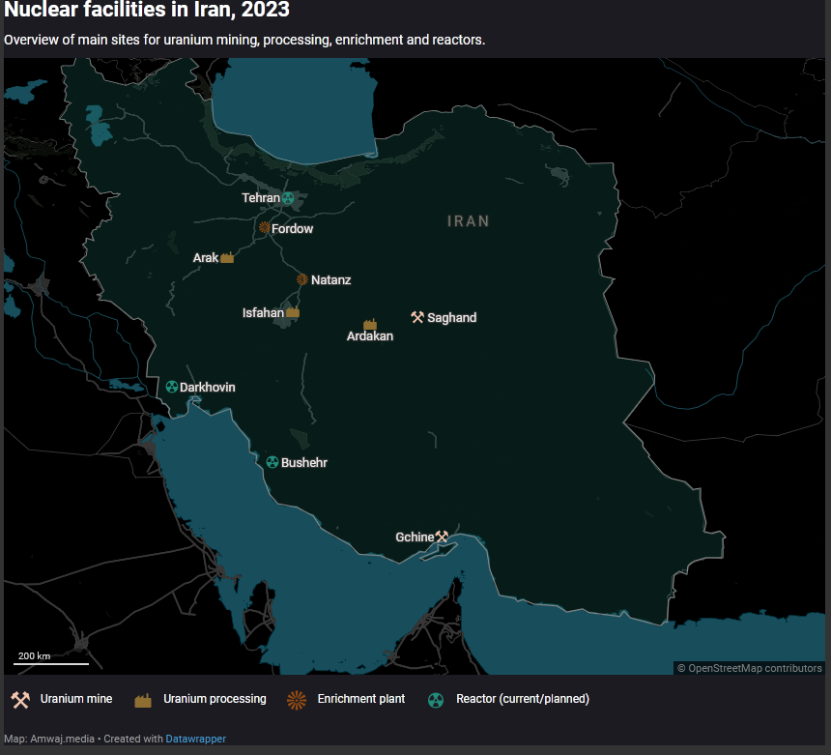Image resolution: width=831 pixels, height=755 pixels.
Task: Click the Saghand uranium mine icon
Action: (x=417, y=317)
